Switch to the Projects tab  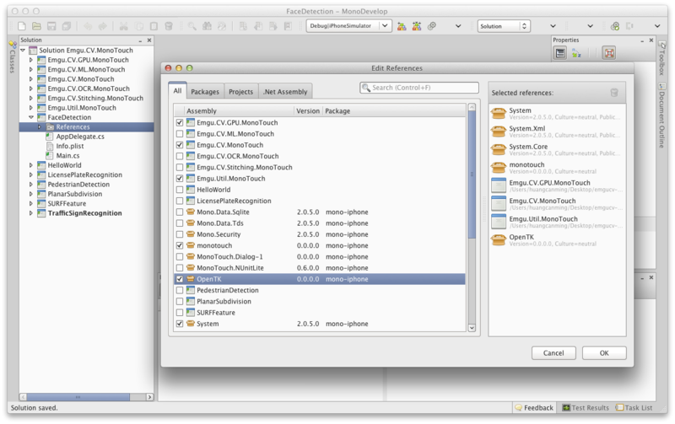coord(241,92)
